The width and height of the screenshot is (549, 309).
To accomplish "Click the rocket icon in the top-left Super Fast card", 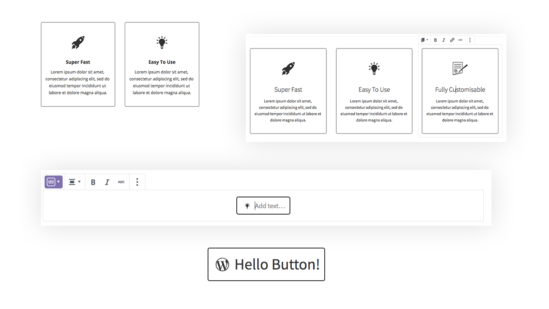I will click(78, 42).
